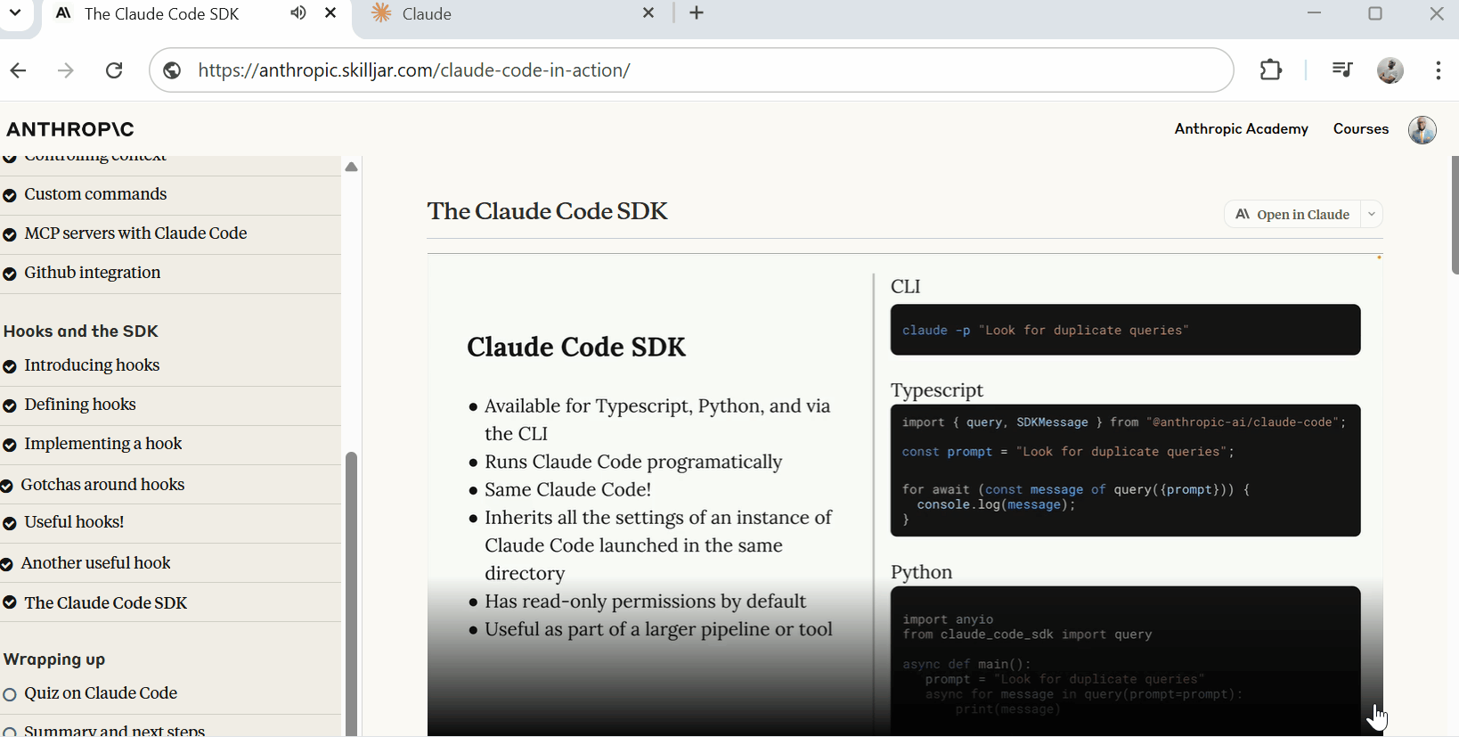Click the Typescript code example block

click(1125, 471)
